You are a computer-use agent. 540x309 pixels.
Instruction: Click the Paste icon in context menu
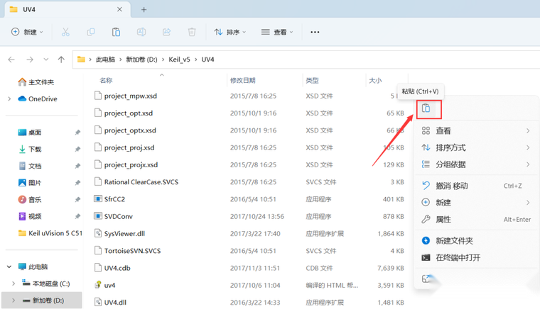[x=426, y=108]
